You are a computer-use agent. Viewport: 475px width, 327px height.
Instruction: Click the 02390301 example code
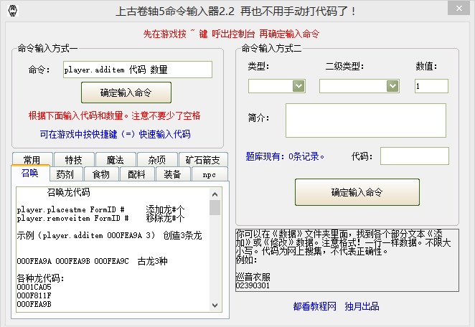[253, 285]
